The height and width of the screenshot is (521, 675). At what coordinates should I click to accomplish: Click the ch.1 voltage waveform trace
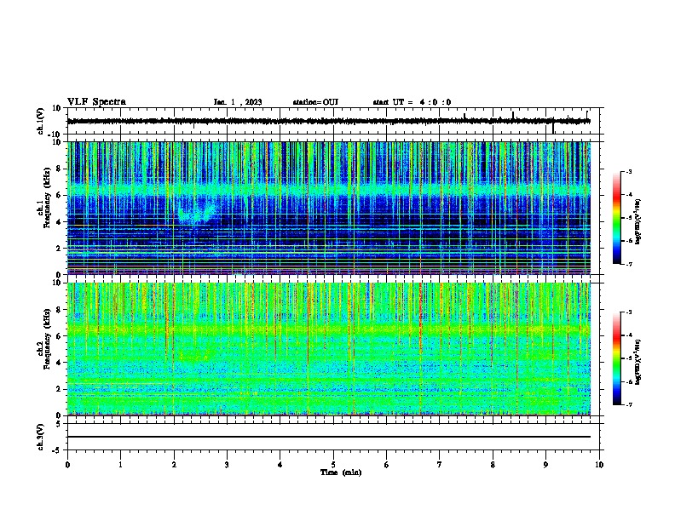click(329, 122)
